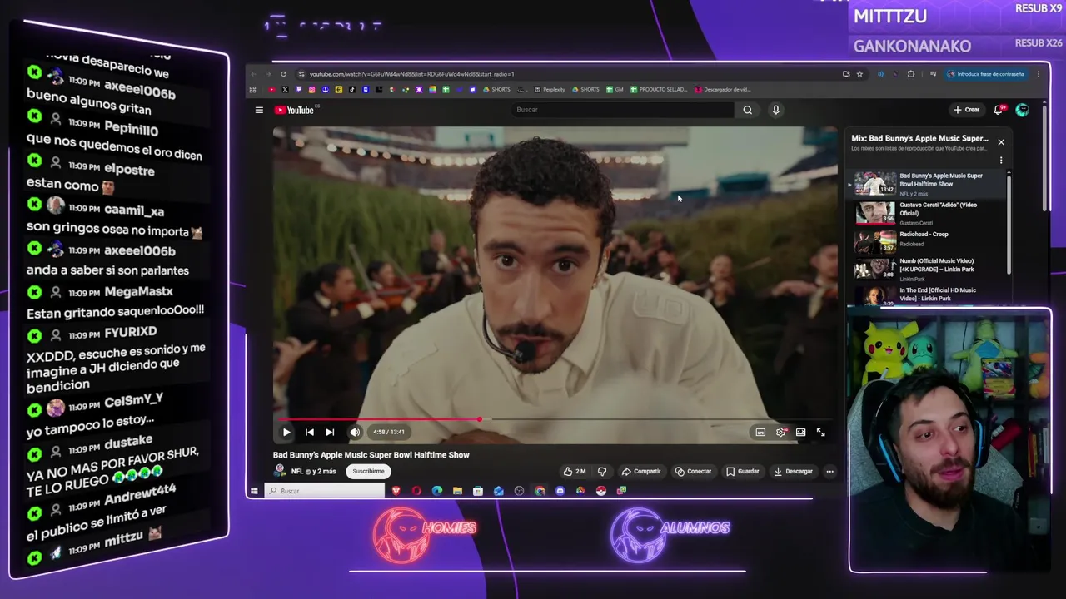Reload the page in the browser

pos(283,74)
